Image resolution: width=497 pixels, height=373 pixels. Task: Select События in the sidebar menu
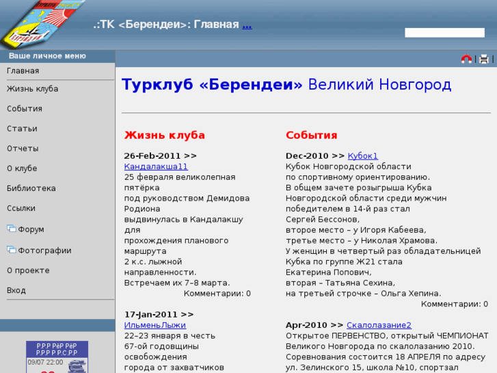tap(25, 109)
